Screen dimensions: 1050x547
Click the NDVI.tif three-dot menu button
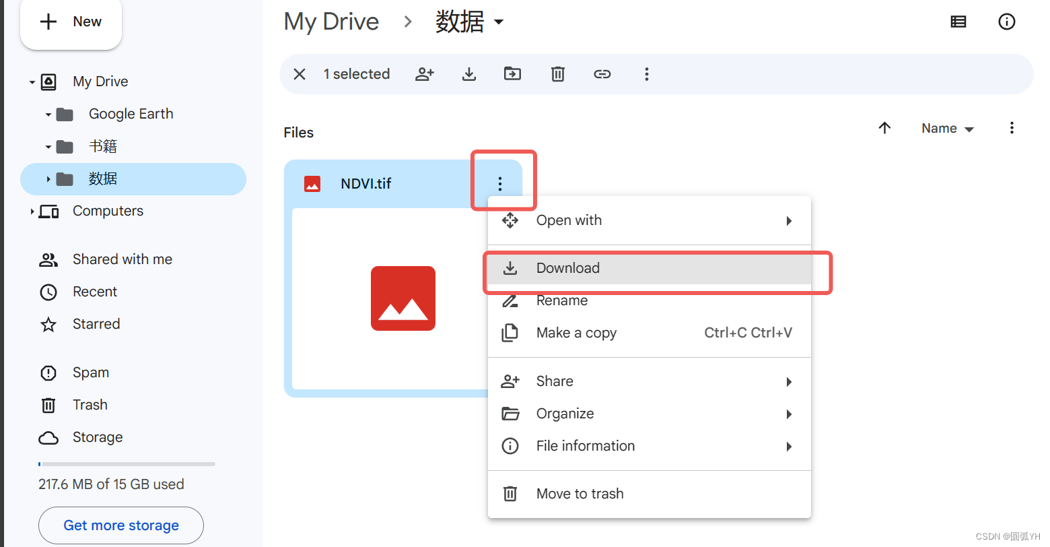tap(500, 183)
